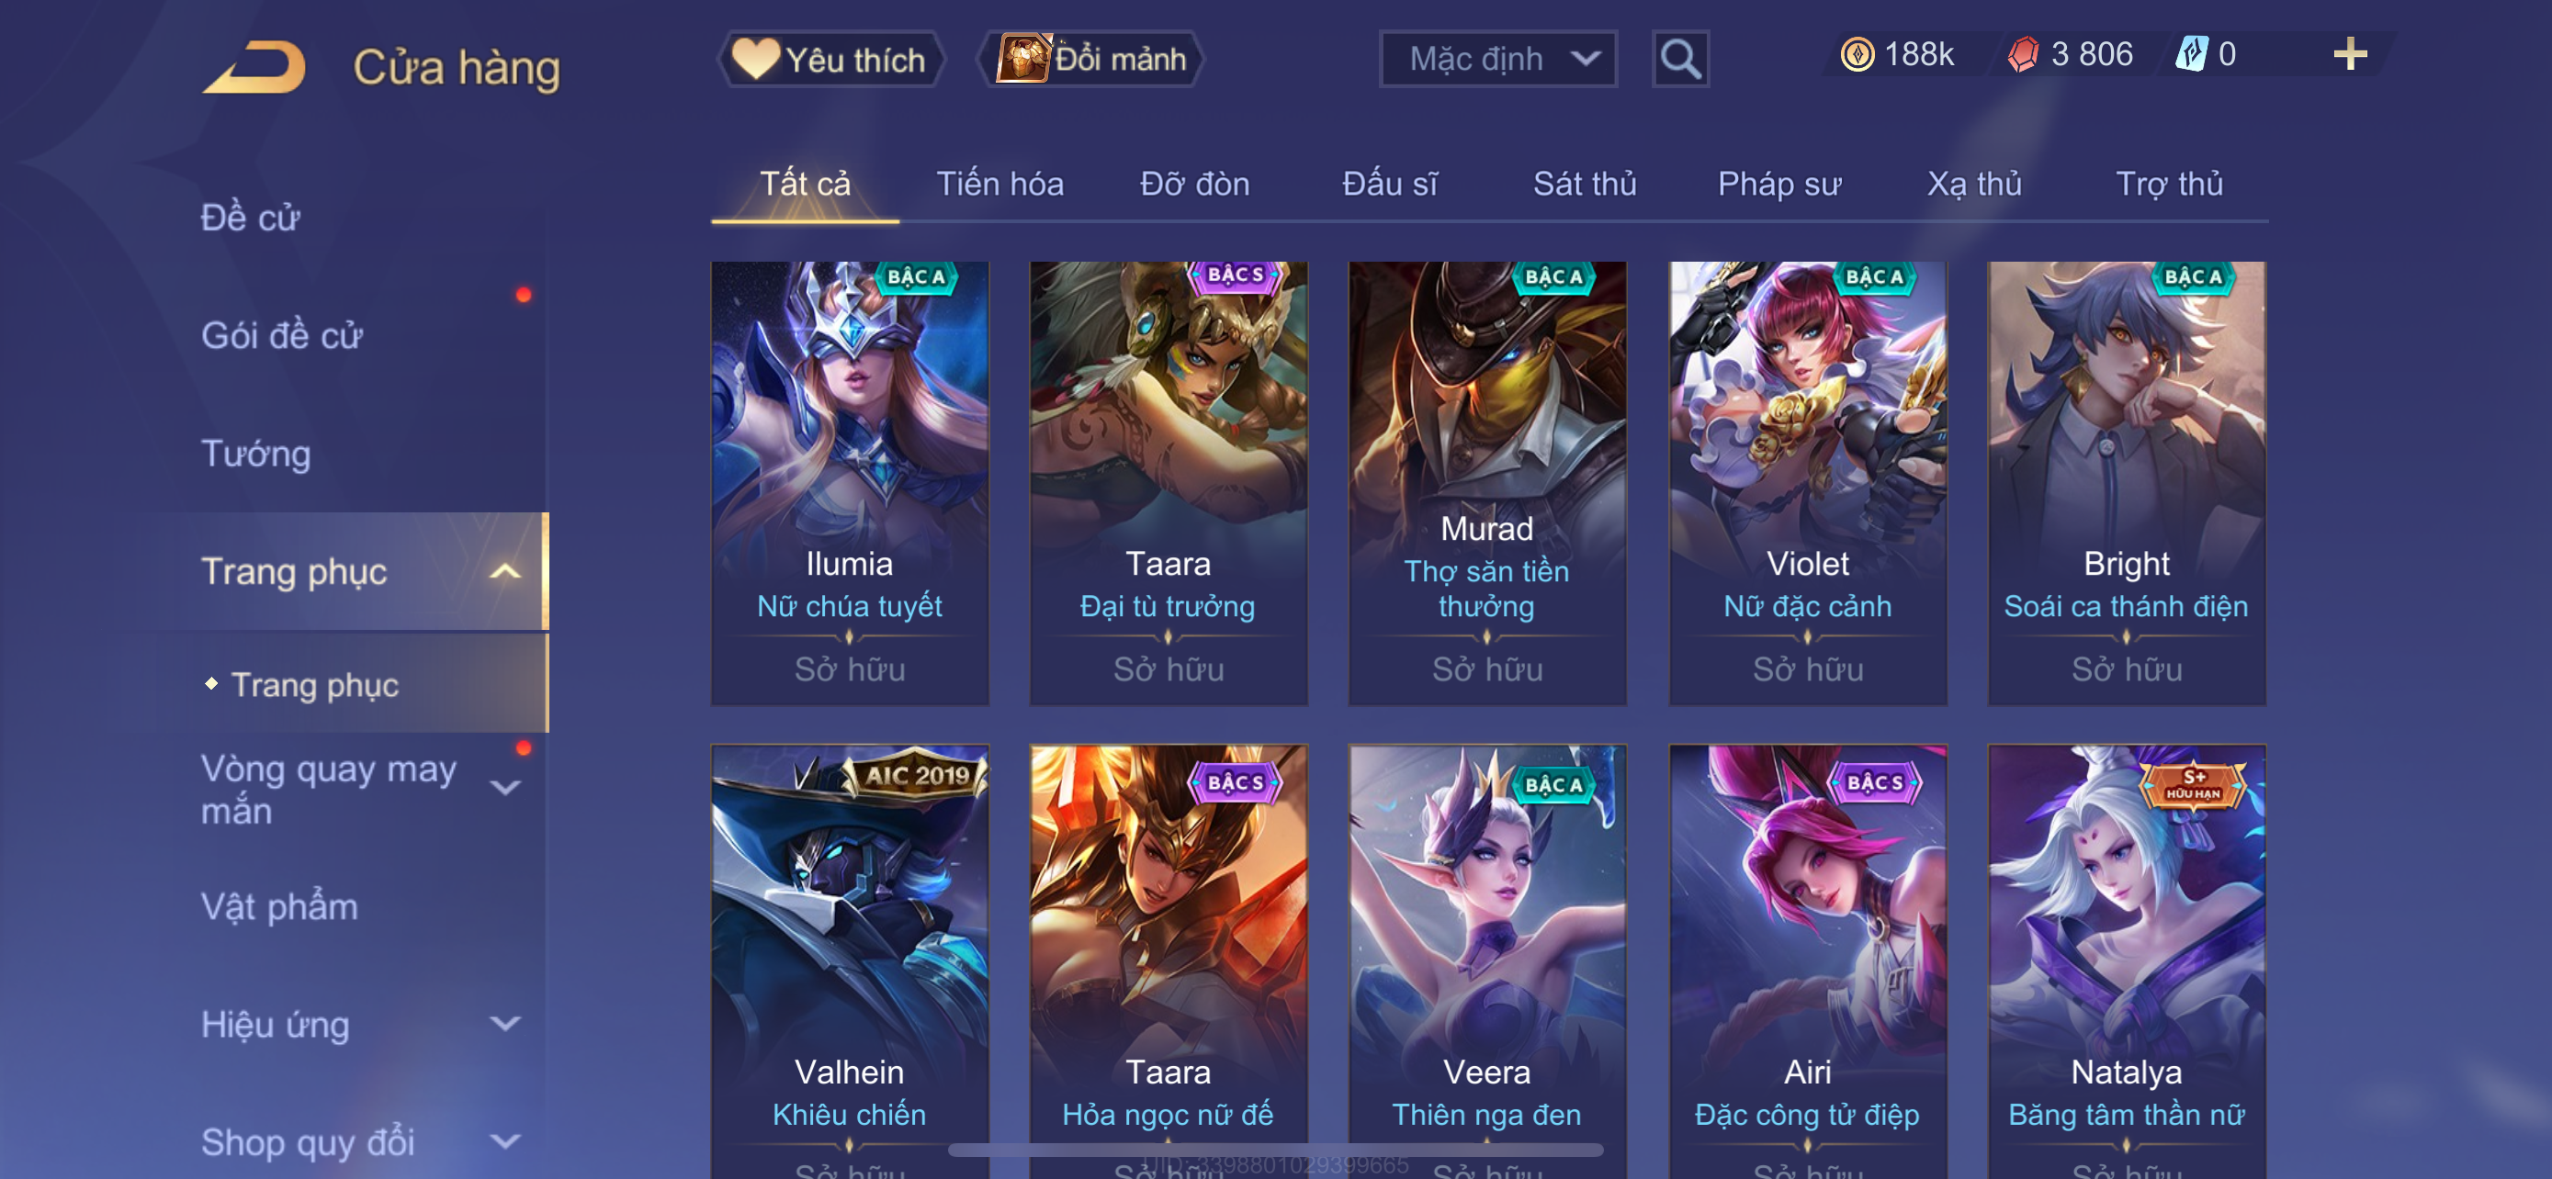The height and width of the screenshot is (1179, 2552).
Task: Select the Ilumia Nữ chúa tuyết skin card
Action: point(850,483)
